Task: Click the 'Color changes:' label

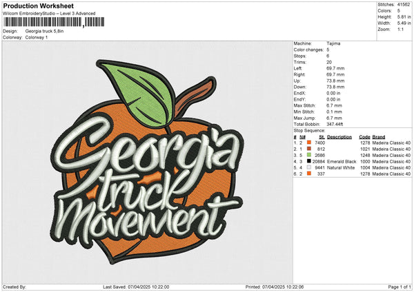Action: (308, 50)
